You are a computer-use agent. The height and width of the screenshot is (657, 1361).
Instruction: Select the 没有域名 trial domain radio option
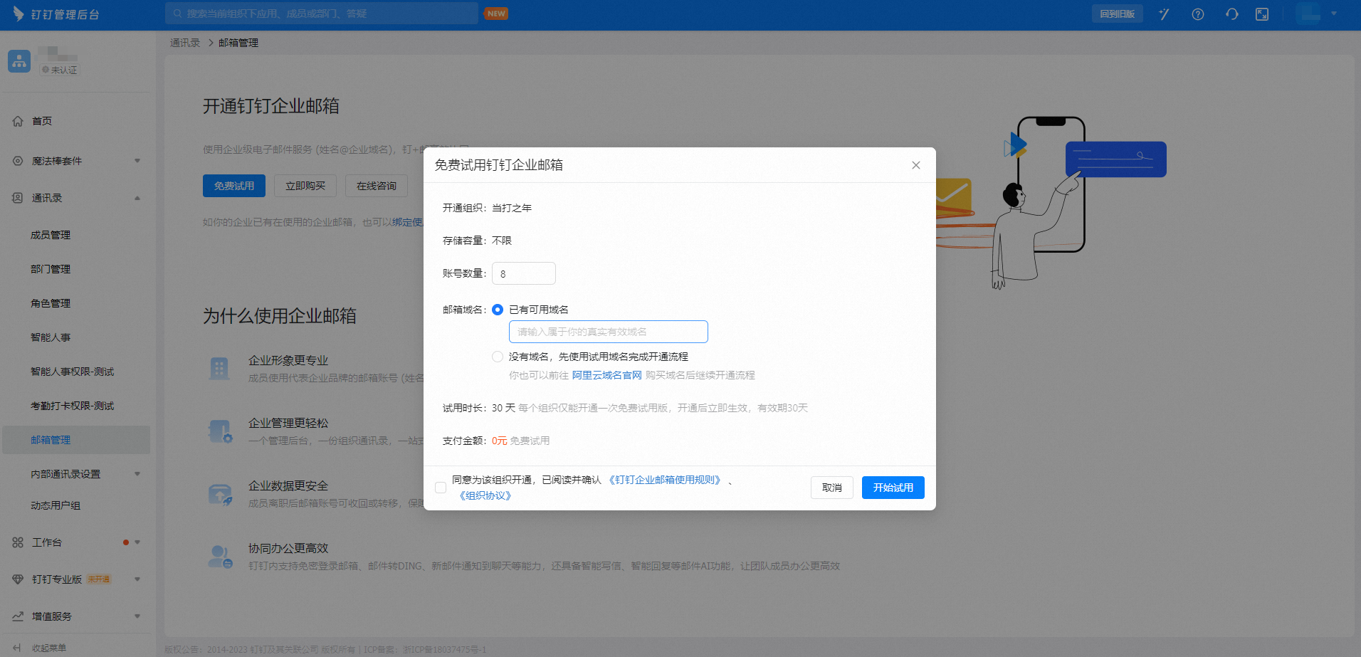coord(498,357)
